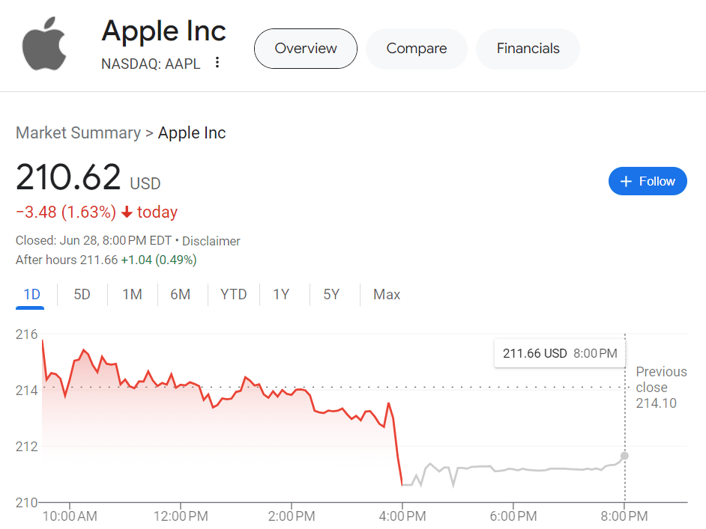This screenshot has width=706, height=529.
Task: Show the 6M chart range
Action: click(181, 294)
